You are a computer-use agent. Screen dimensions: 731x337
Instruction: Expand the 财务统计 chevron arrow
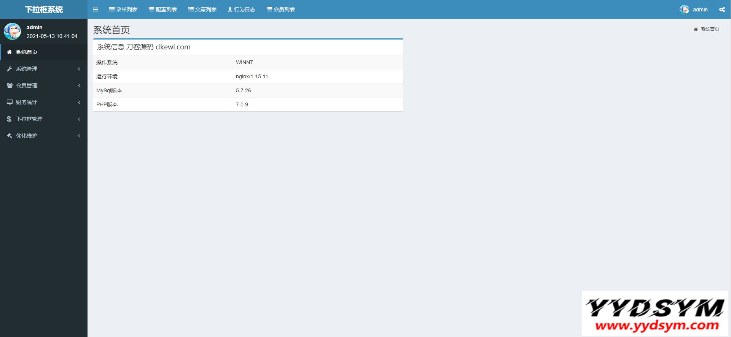(x=79, y=102)
